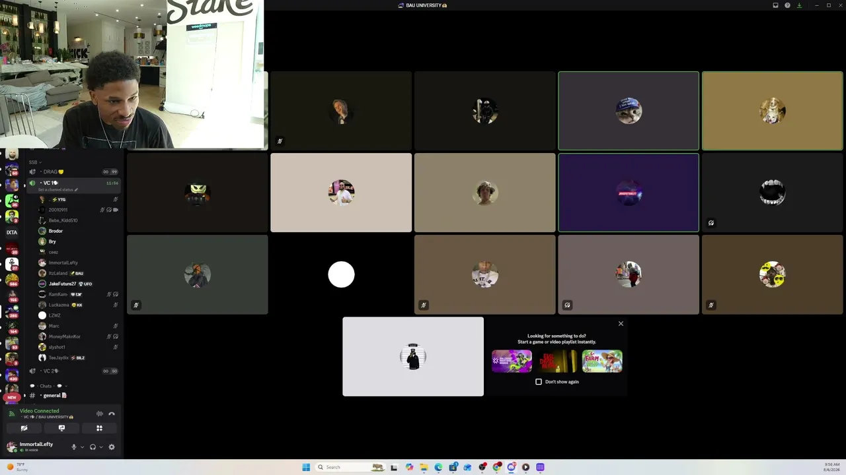Select user 20010911 in voice list
Image resolution: width=846 pixels, height=475 pixels.
coord(78,210)
